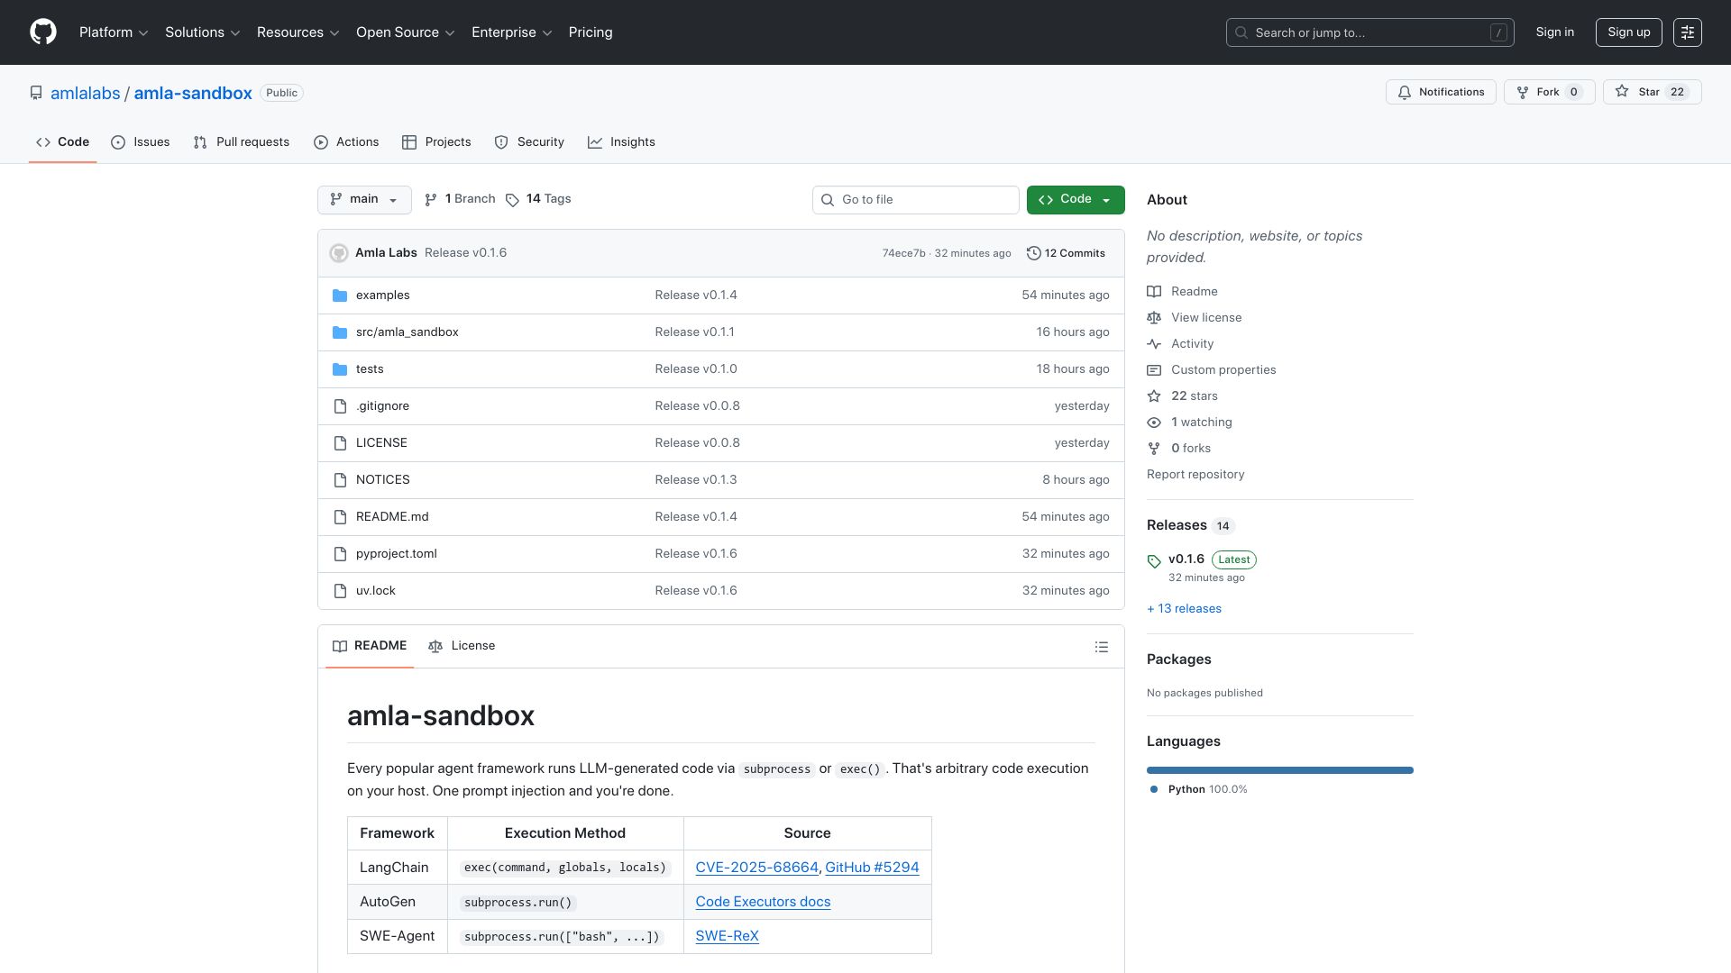
Task: Expand the green Code dropdown button
Action: (1076, 200)
